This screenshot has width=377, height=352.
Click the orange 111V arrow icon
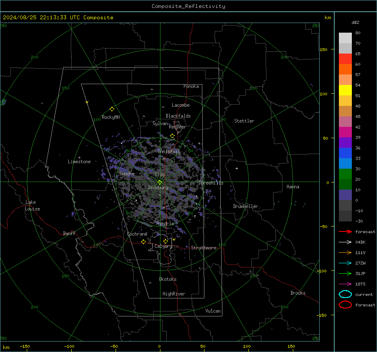pos(345,252)
